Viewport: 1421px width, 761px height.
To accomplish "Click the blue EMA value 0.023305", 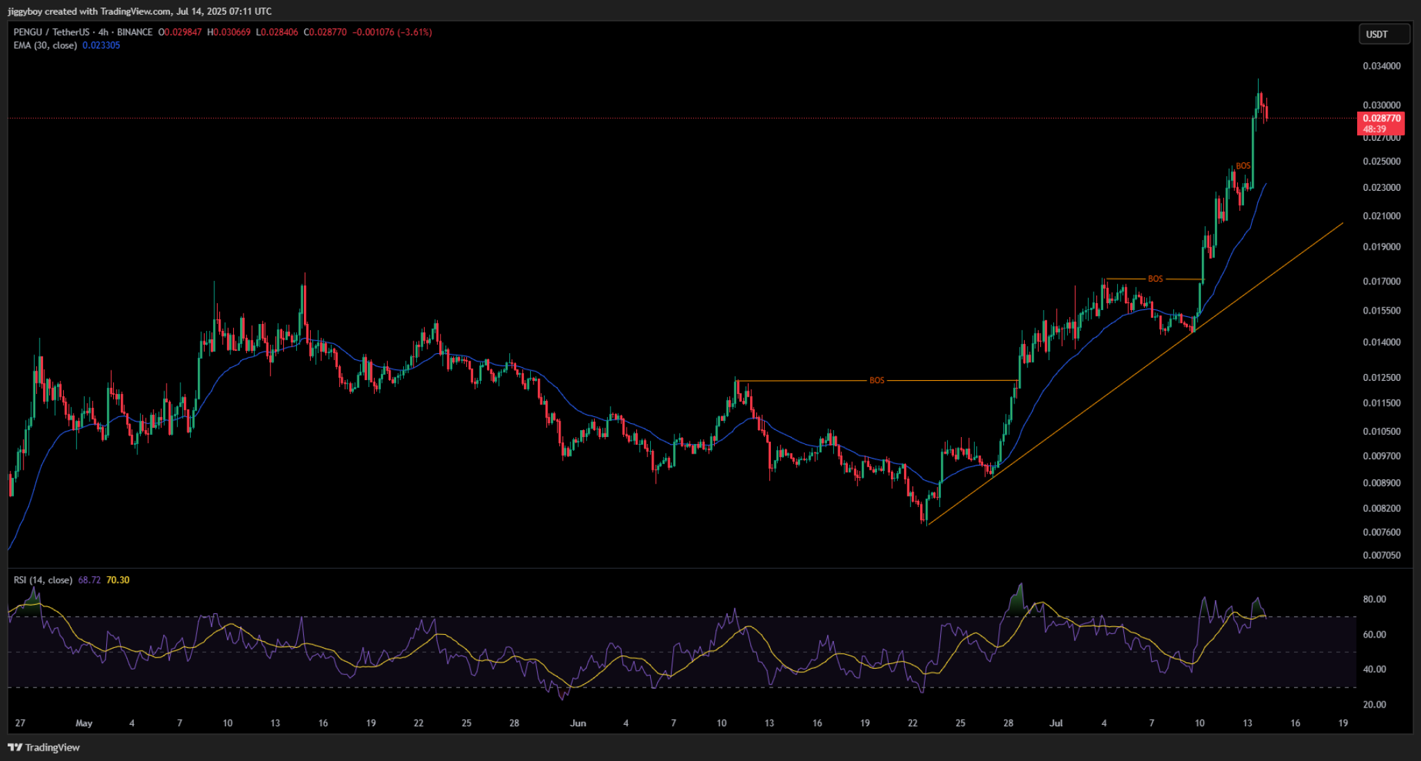I will tap(101, 45).
